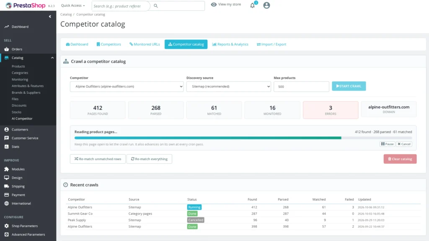429x241 pixels.
Task: Click the View my store link
Action: click(226, 4)
